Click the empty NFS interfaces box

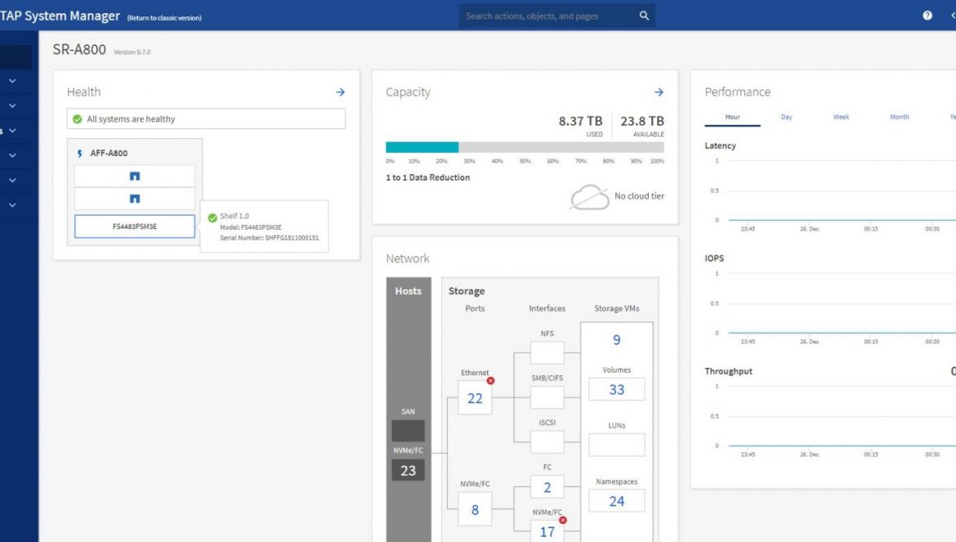547,353
